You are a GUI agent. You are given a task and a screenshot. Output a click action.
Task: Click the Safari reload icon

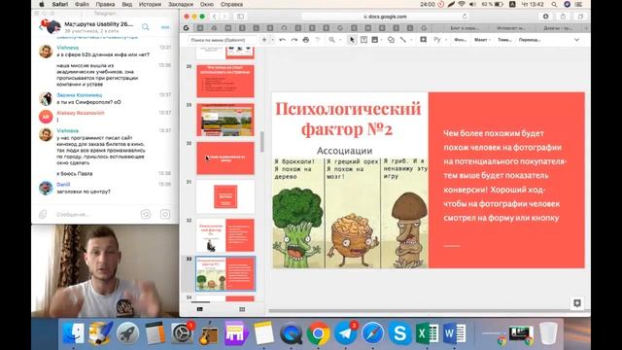[465, 17]
